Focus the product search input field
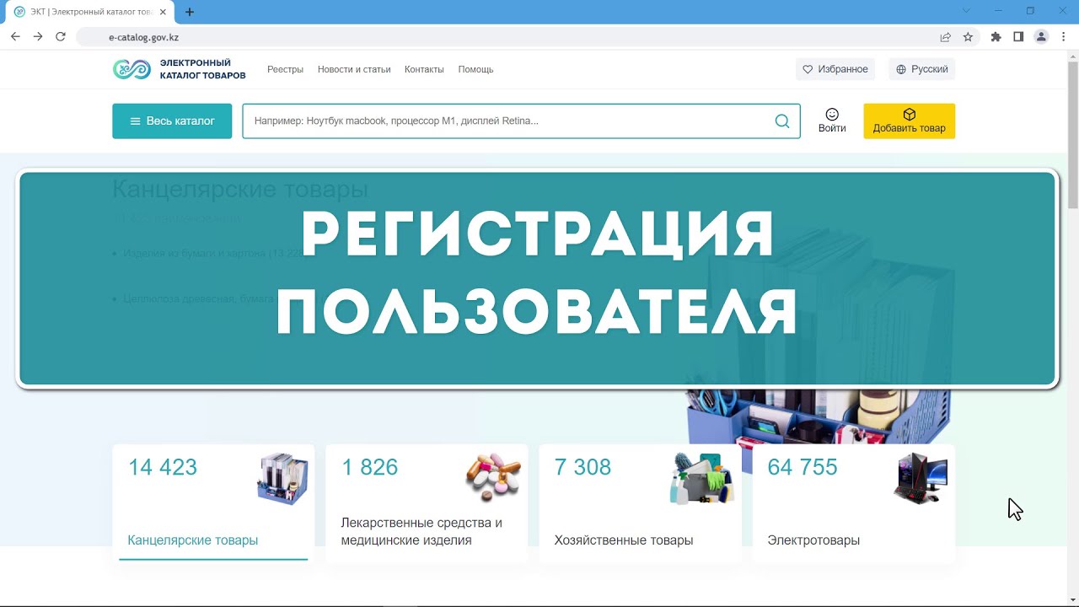Image resolution: width=1079 pixels, height=607 pixels. 521,121
